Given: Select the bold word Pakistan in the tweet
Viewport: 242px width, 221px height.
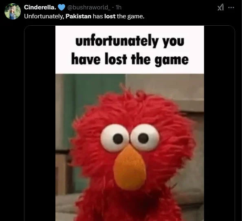Looking at the screenshot, I should [78, 16].
